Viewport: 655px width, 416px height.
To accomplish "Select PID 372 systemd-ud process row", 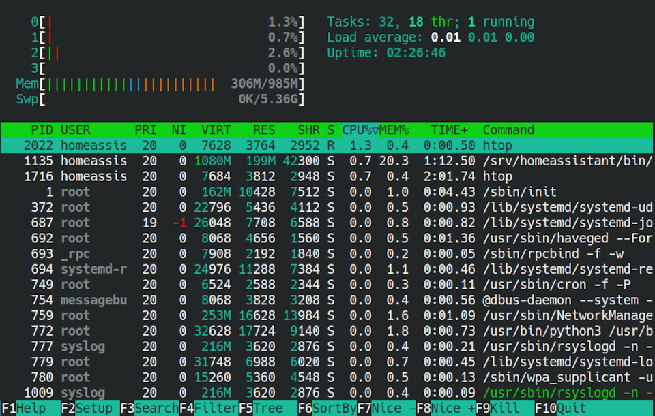I will 327,207.
